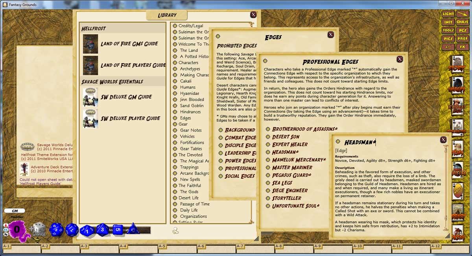Viewport: 472px width, 256px height.
Task: Expand the Hindrances entry arrow
Action: [x=176, y=111]
